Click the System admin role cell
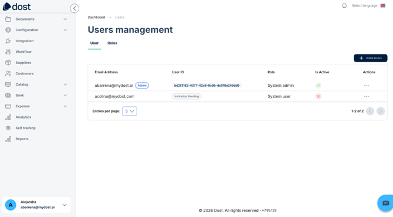The image size is (393, 217). click(x=281, y=86)
